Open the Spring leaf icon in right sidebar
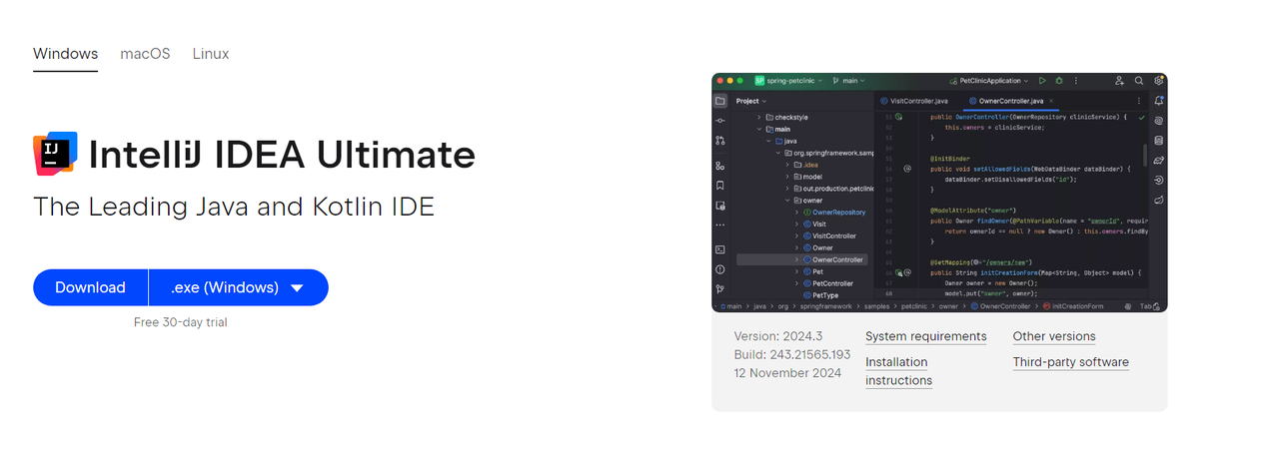The width and height of the screenshot is (1279, 450). tap(1158, 200)
